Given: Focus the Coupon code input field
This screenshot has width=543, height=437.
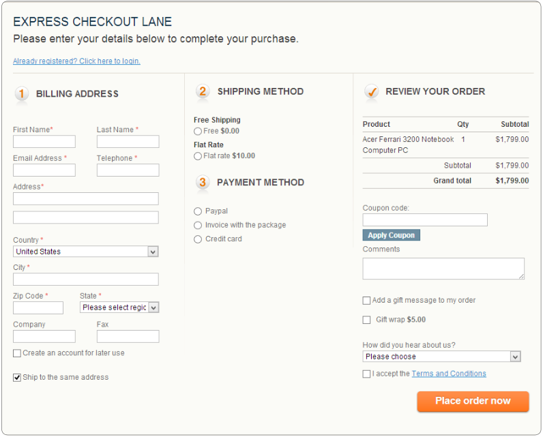Looking at the screenshot, I should [425, 220].
